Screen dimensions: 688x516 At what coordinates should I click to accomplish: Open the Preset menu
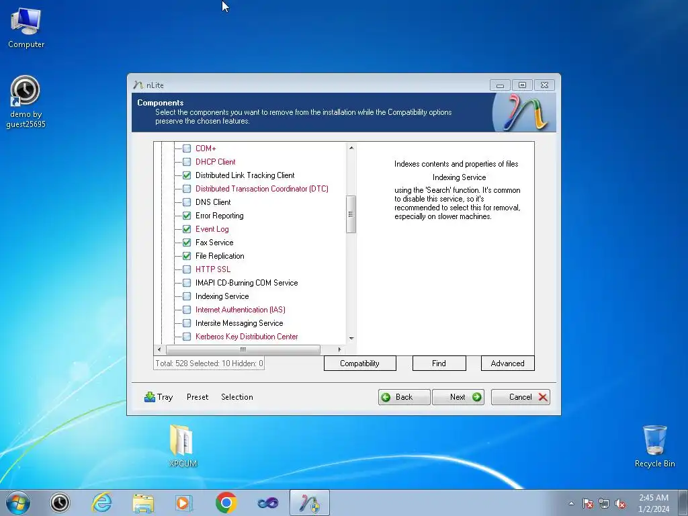pyautogui.click(x=198, y=397)
